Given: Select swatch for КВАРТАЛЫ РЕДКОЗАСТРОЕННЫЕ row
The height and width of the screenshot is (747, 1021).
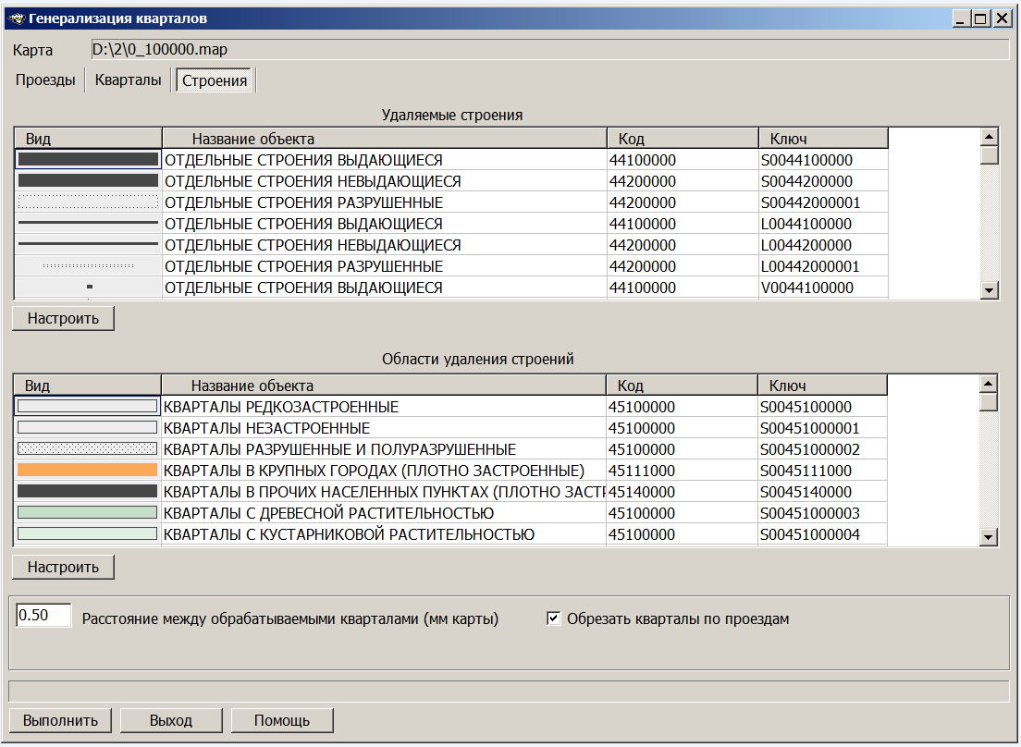Looking at the screenshot, I should pyautogui.click(x=88, y=407).
